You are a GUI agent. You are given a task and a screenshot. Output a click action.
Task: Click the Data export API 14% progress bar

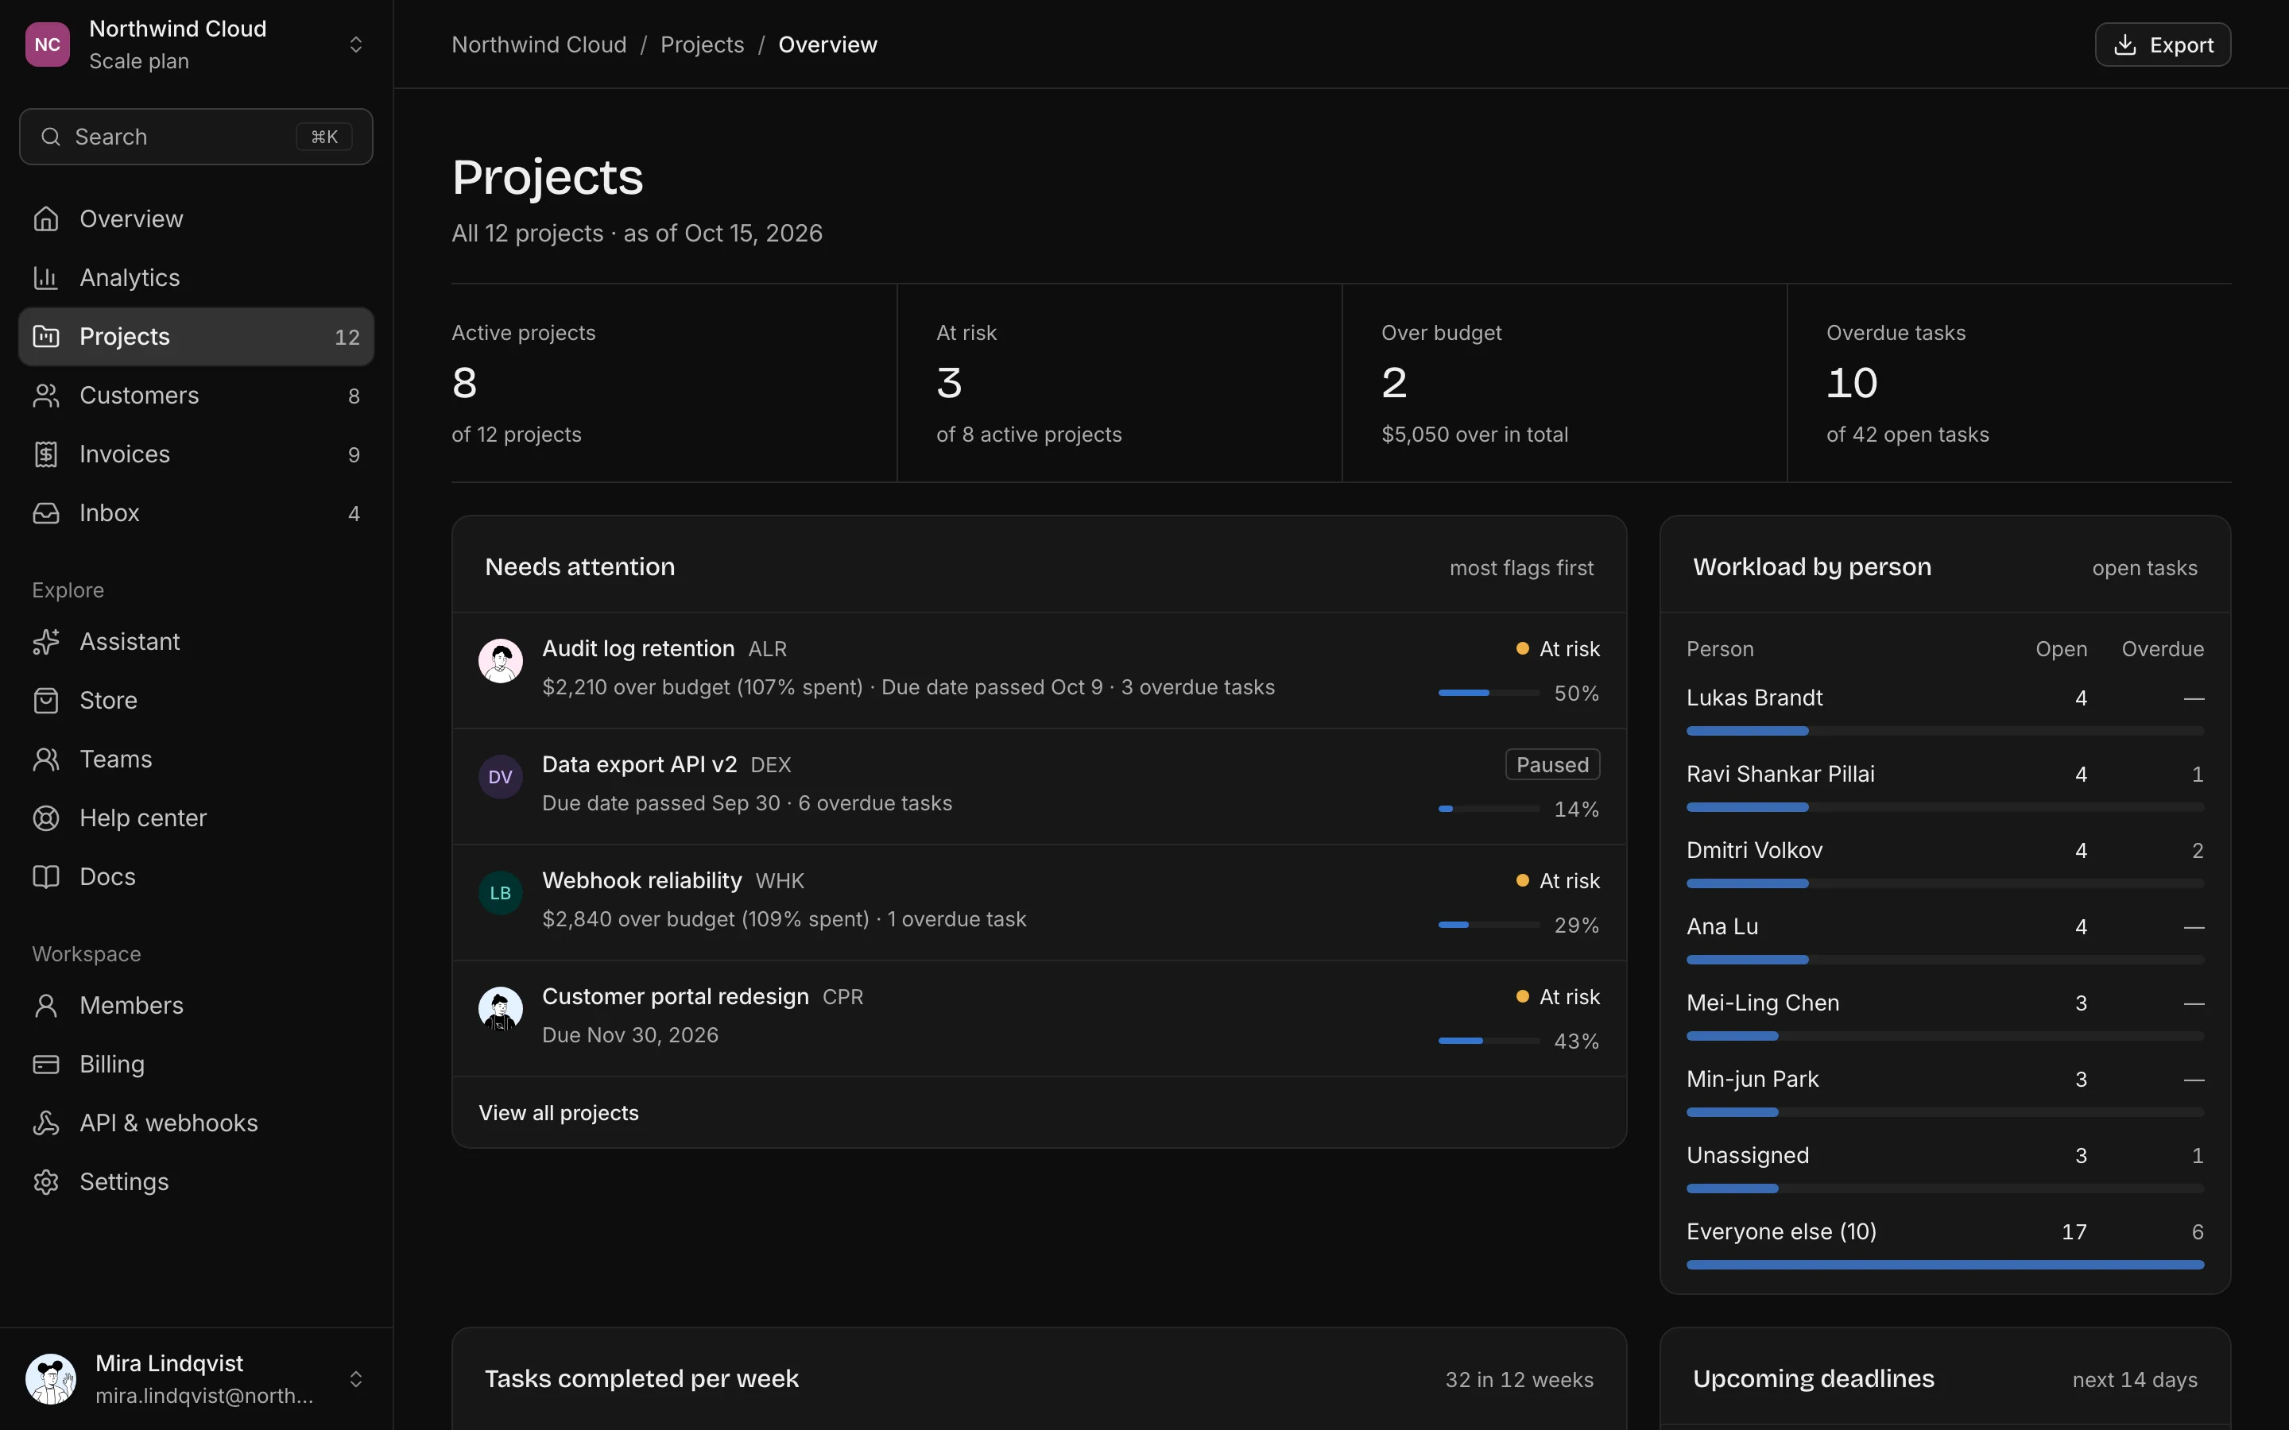pyautogui.click(x=1489, y=809)
